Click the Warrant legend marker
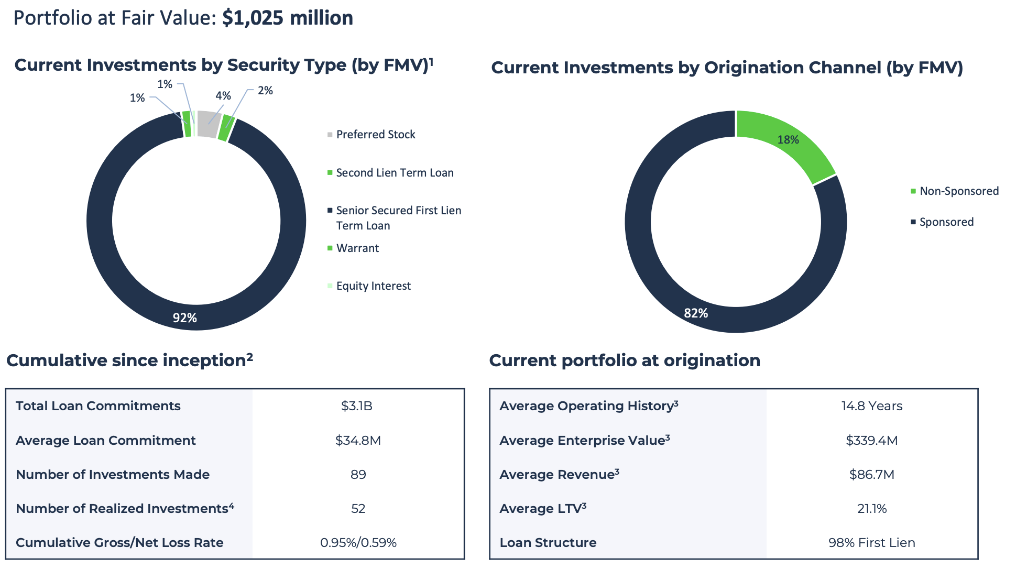 (x=330, y=248)
